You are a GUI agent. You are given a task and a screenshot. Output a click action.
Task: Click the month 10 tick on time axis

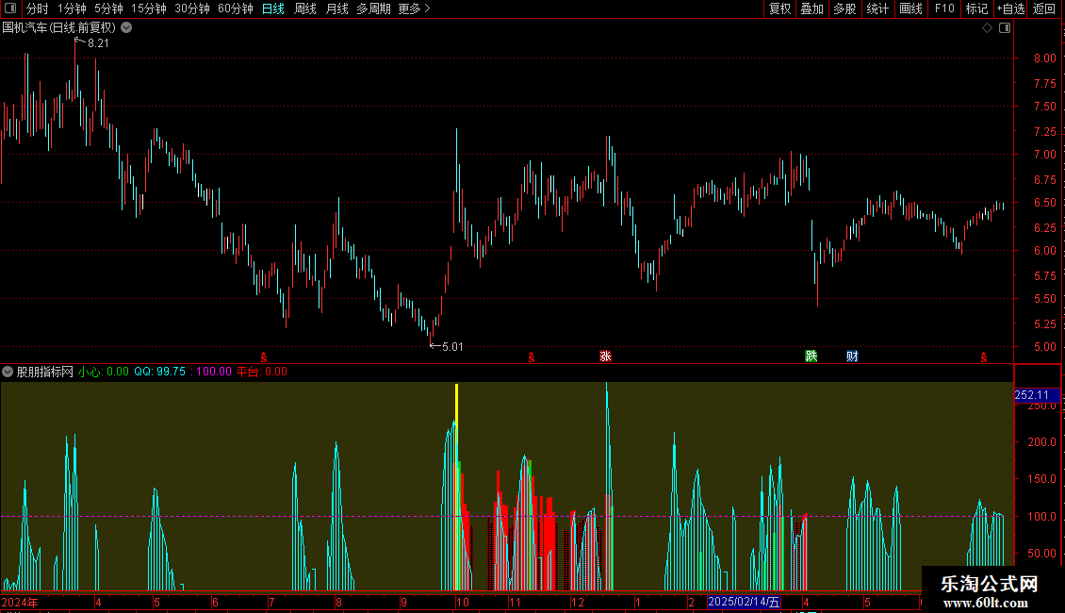click(463, 602)
